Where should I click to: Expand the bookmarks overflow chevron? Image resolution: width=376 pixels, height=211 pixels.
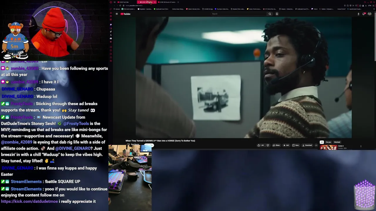click(x=374, y=9)
